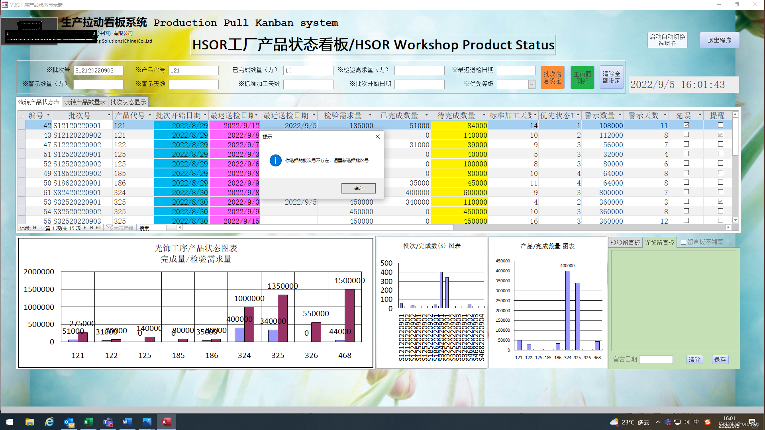Jump to last record in navigator
Screen dimensions: 765x430
coord(91,228)
